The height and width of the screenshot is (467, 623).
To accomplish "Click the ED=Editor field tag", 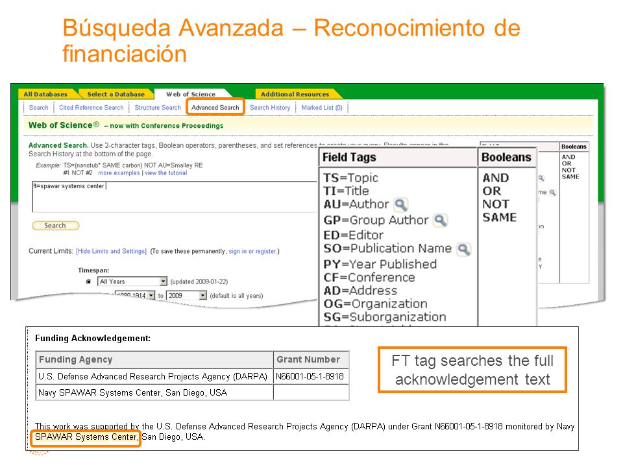I will click(x=353, y=235).
